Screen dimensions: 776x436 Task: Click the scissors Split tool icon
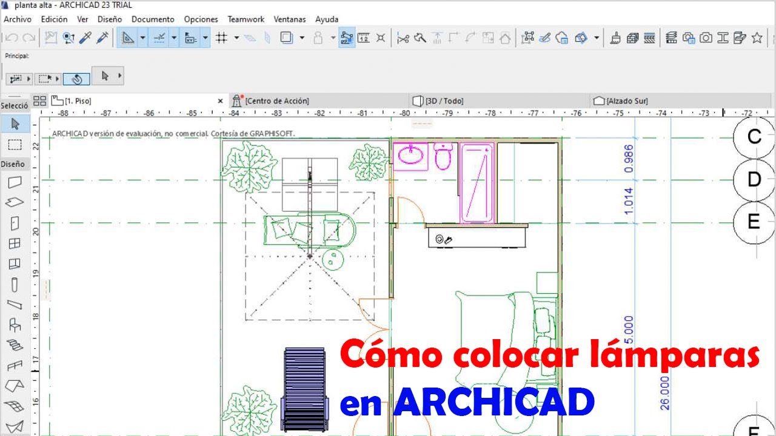coord(403,38)
